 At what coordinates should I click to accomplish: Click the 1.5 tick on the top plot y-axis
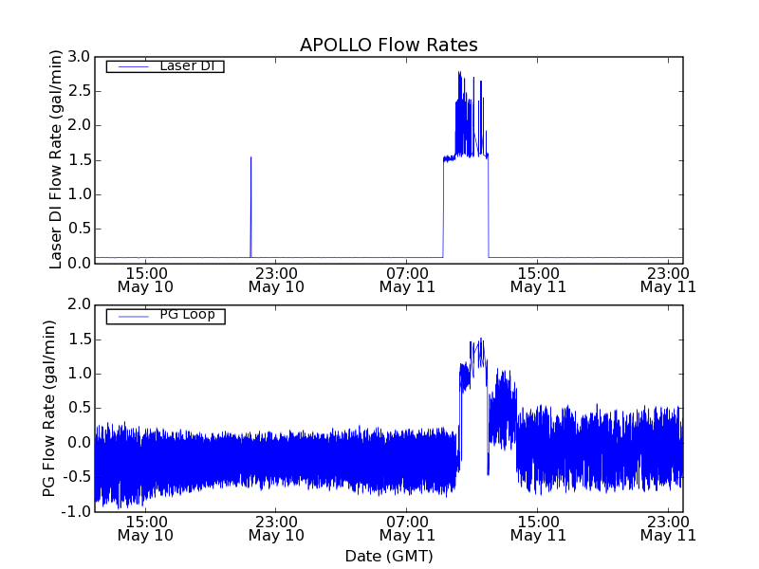click(x=80, y=159)
